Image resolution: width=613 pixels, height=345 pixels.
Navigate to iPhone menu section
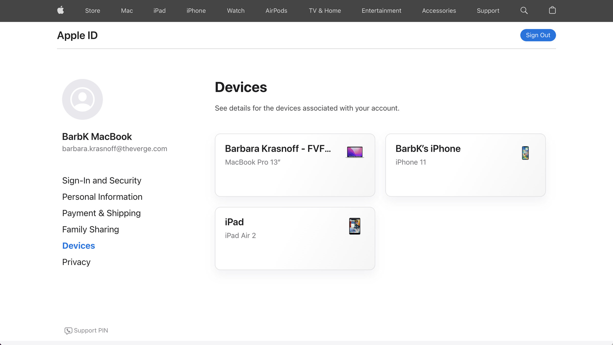(x=196, y=11)
